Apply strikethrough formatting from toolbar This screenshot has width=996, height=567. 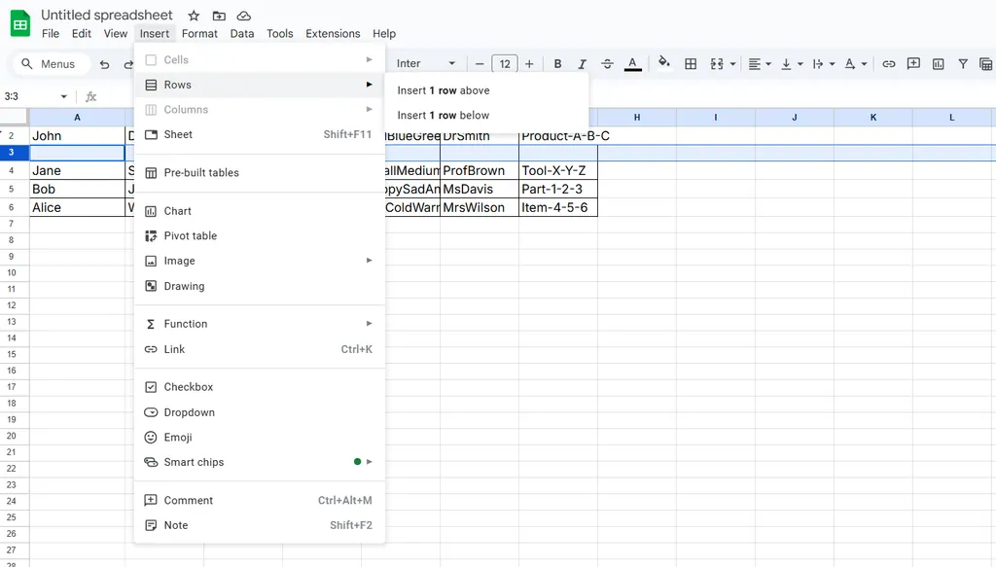coord(607,64)
